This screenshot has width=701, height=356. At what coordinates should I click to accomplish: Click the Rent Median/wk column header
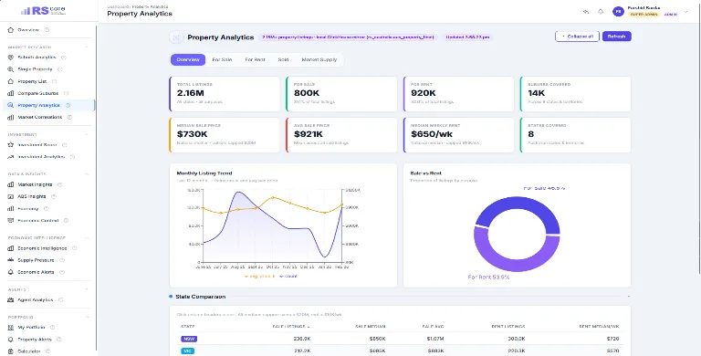pos(598,327)
